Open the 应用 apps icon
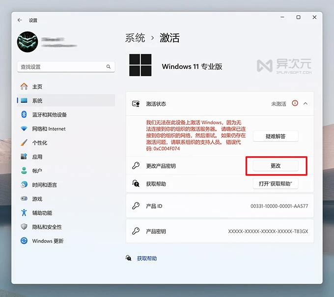The image size is (334, 297). pos(24,156)
